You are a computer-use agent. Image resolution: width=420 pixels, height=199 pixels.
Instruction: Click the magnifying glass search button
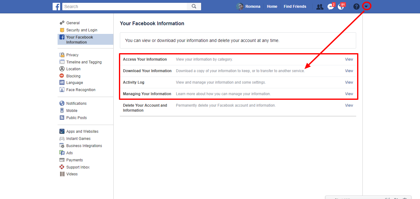click(194, 7)
